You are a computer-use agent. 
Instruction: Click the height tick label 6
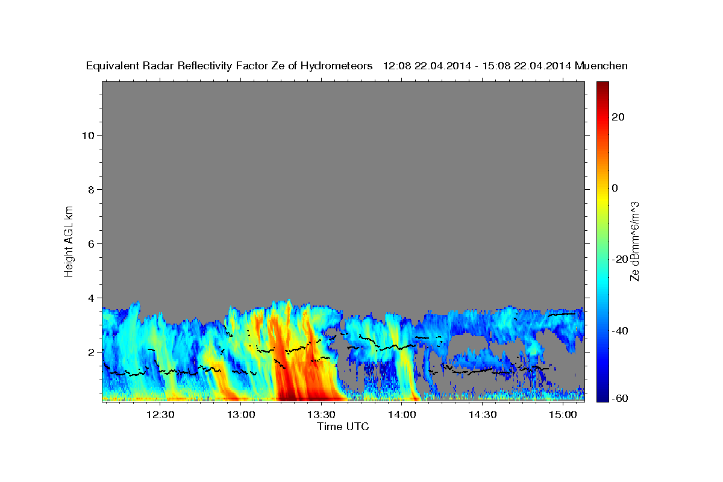[91, 243]
